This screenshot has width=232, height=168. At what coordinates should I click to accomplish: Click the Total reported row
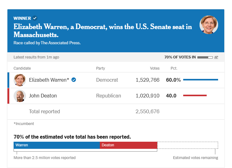pyautogui.click(x=44, y=111)
